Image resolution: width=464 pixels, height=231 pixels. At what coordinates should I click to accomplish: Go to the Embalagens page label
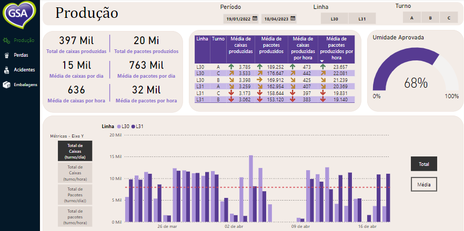coord(25,85)
